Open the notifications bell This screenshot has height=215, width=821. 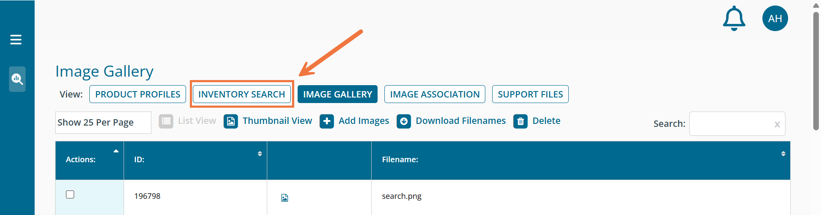[x=734, y=18]
